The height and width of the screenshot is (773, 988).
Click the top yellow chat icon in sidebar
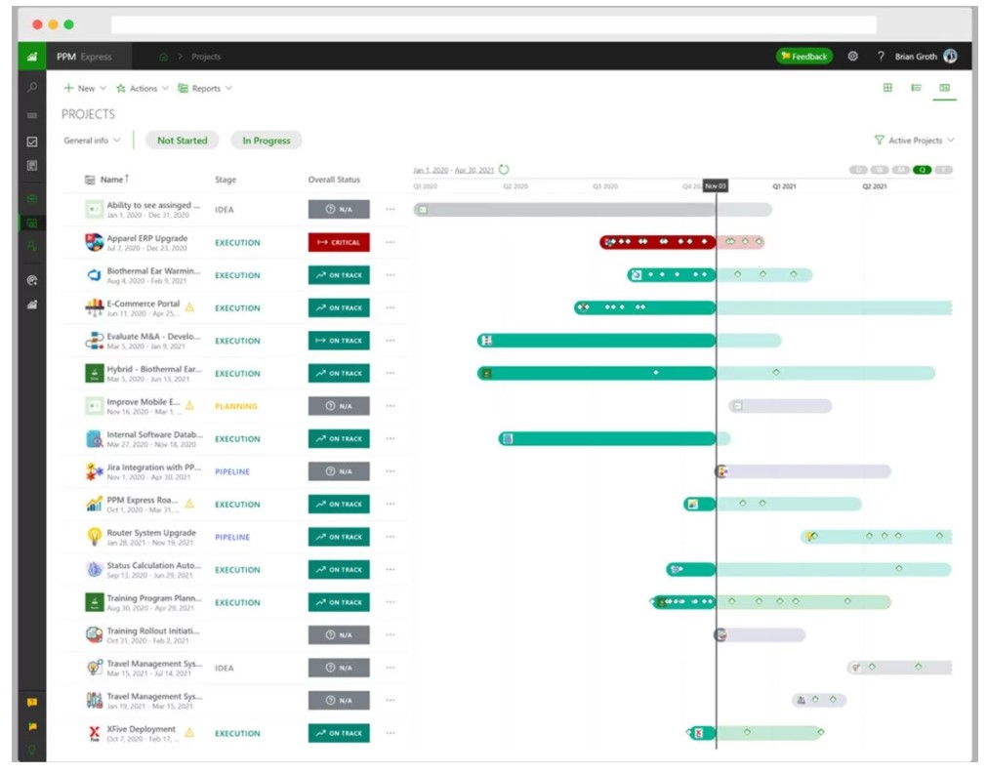click(x=32, y=702)
